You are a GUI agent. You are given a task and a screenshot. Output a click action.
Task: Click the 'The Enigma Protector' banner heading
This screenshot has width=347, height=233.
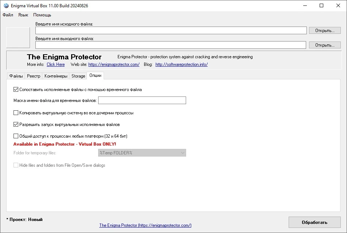click(x=64, y=57)
